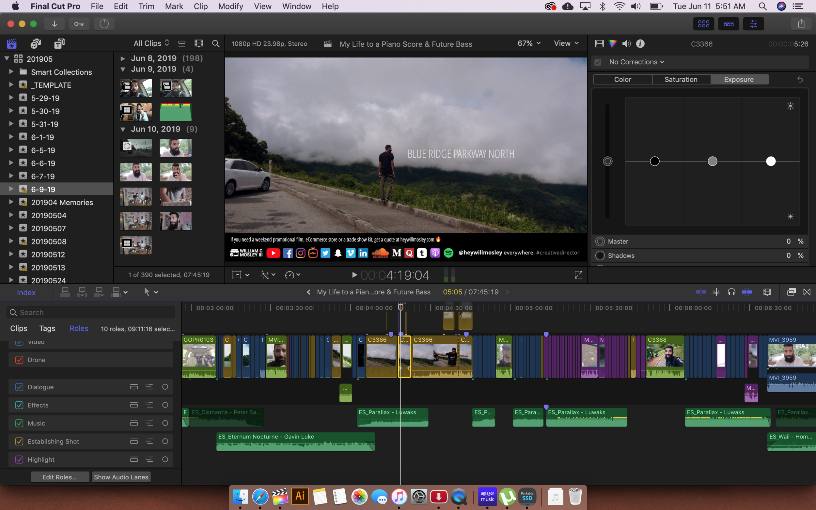Toggle the correction enable checkbox
The width and height of the screenshot is (816, 510).
[x=598, y=62]
